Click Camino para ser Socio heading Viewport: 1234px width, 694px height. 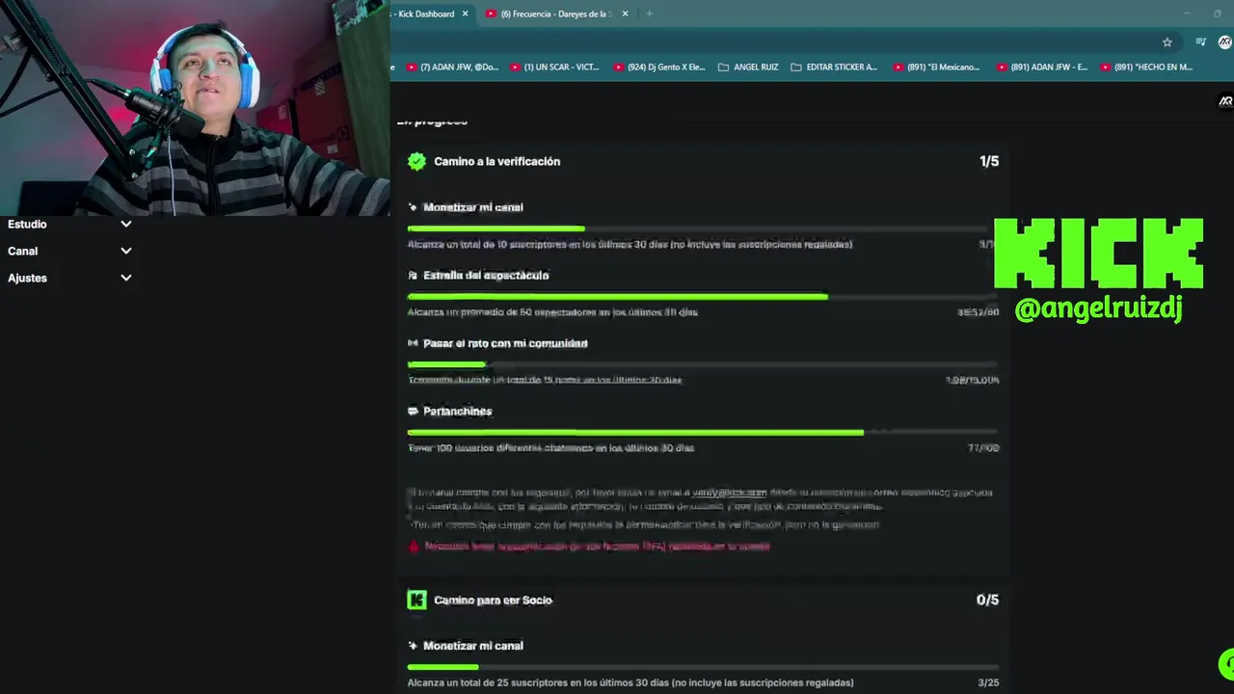tap(493, 601)
